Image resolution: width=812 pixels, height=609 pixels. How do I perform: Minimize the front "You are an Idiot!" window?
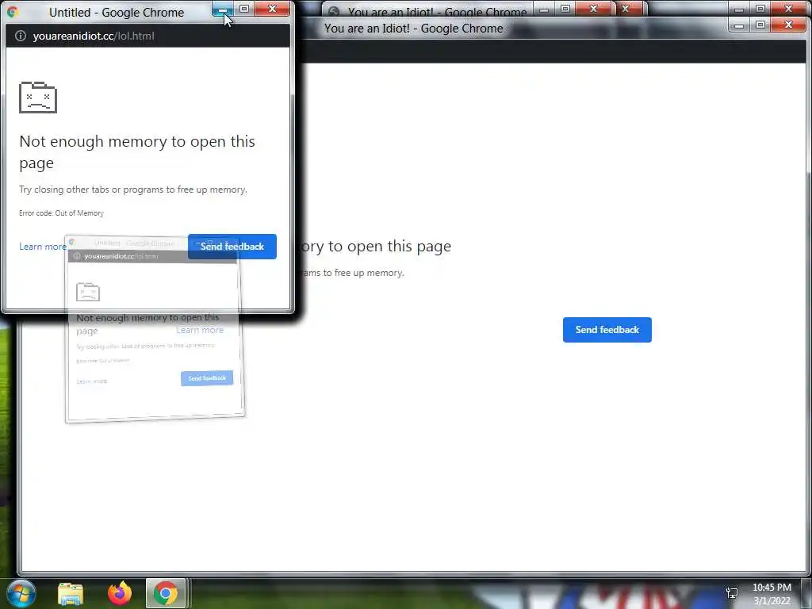(x=739, y=25)
